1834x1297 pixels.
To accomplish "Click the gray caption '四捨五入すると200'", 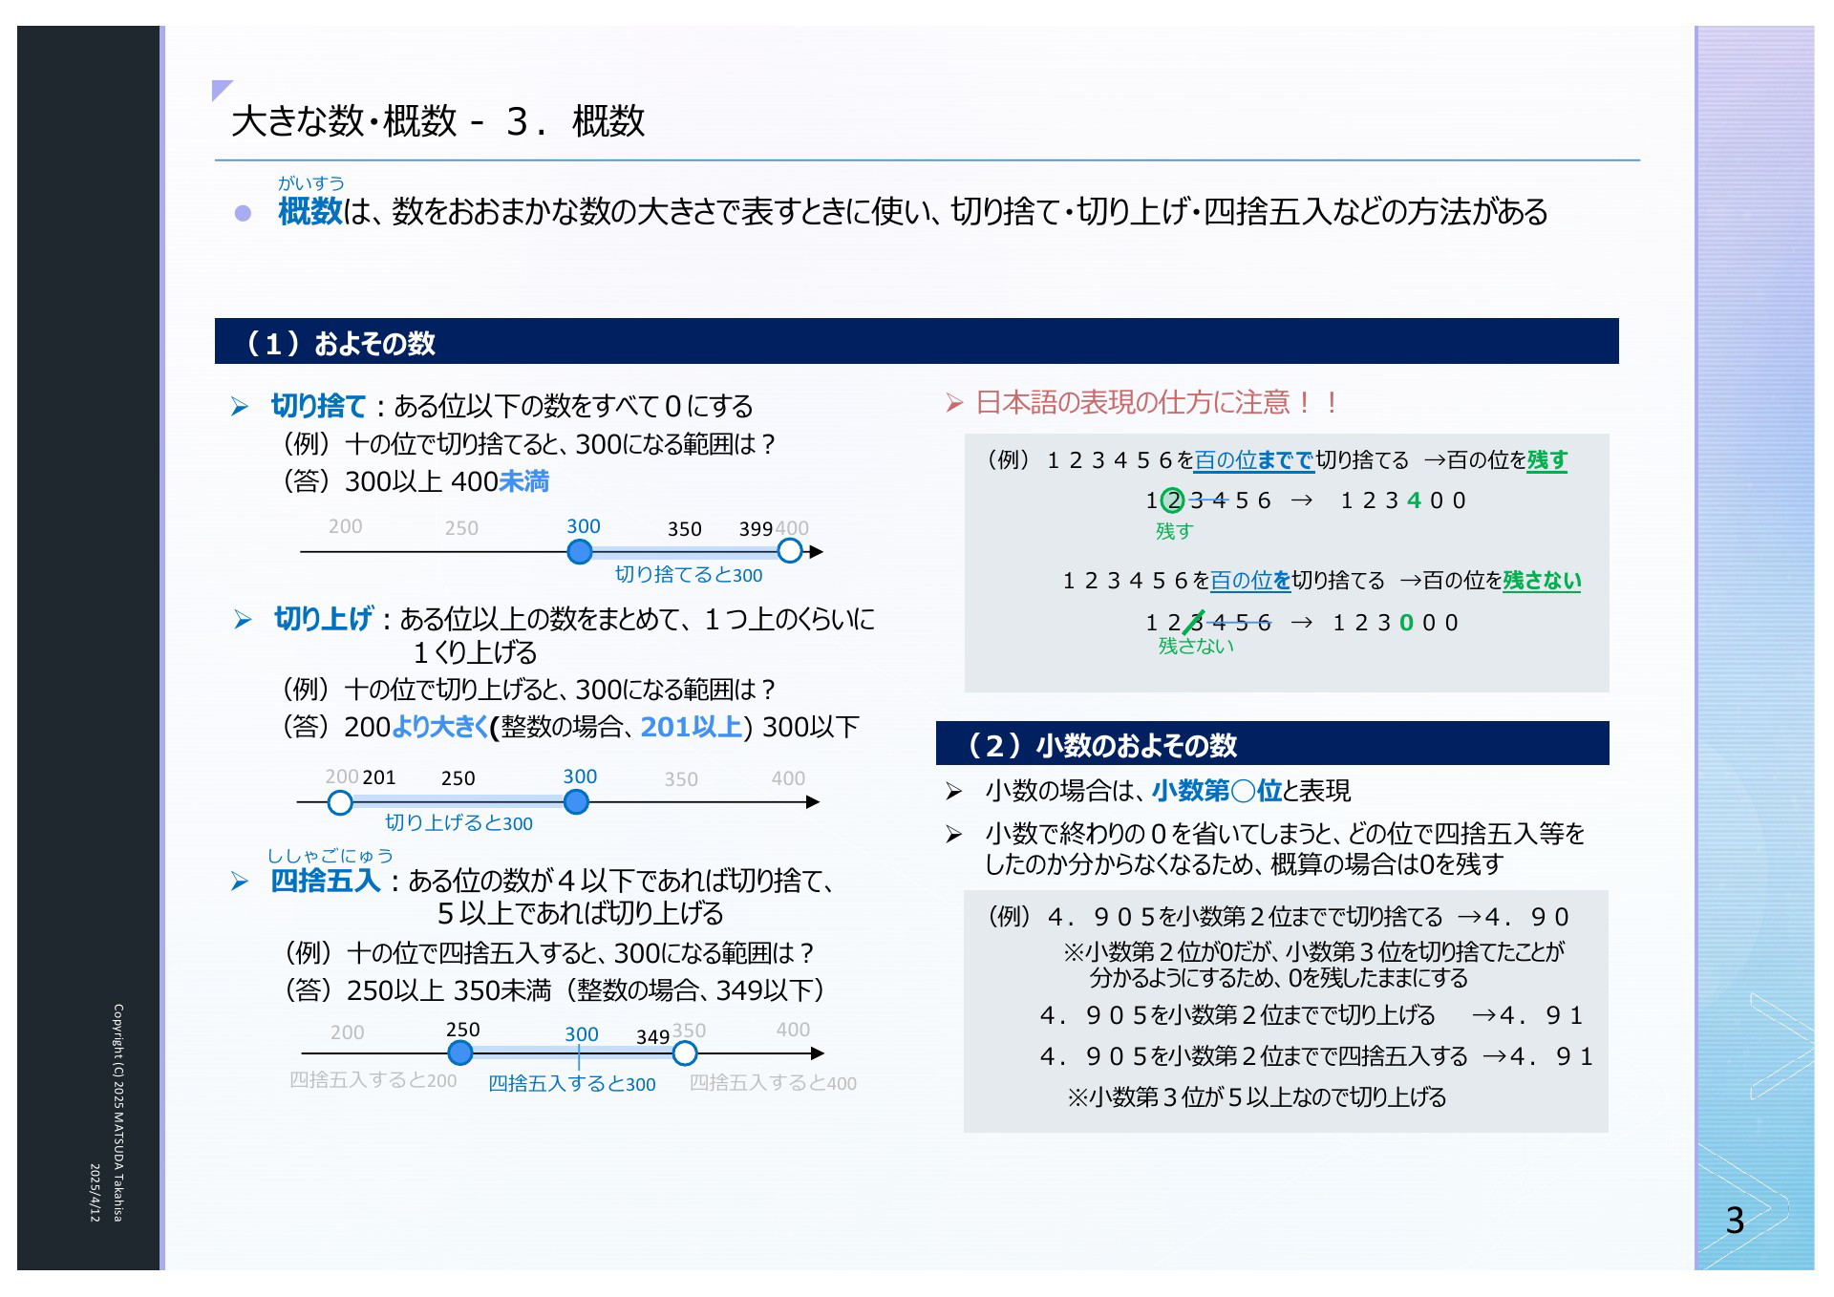I will coord(373,1079).
